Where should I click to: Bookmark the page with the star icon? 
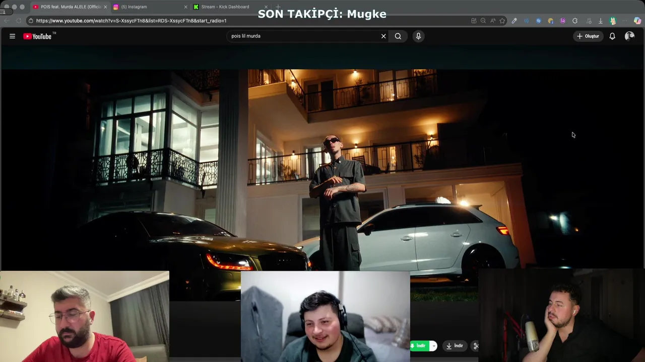point(502,21)
